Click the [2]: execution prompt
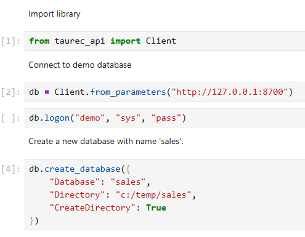This screenshot has height=237, width=305. (x=10, y=92)
